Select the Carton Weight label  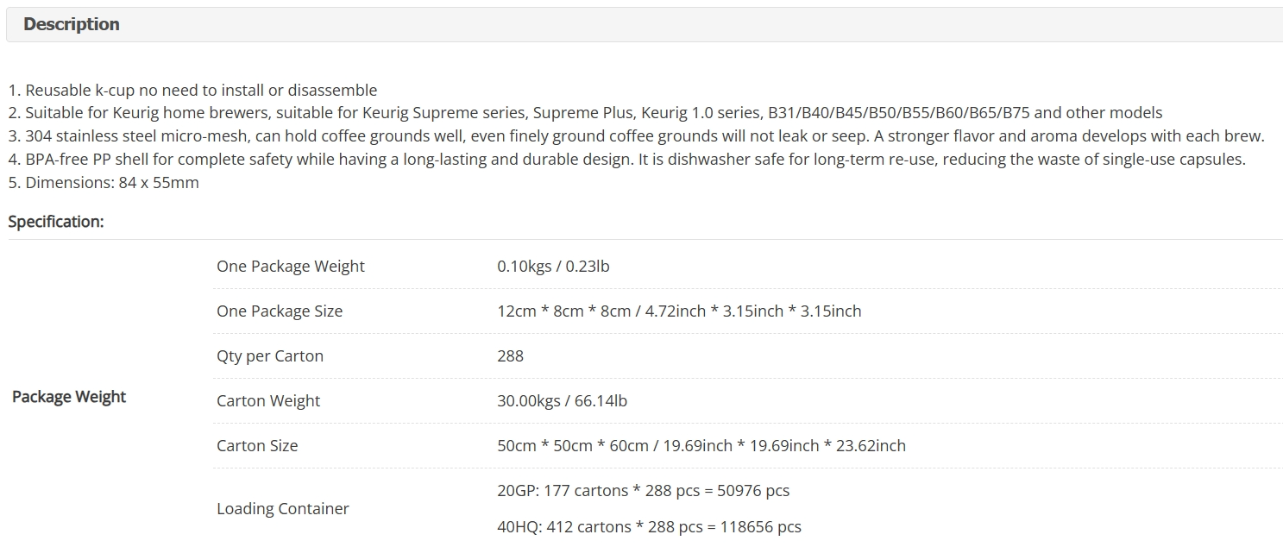point(268,400)
